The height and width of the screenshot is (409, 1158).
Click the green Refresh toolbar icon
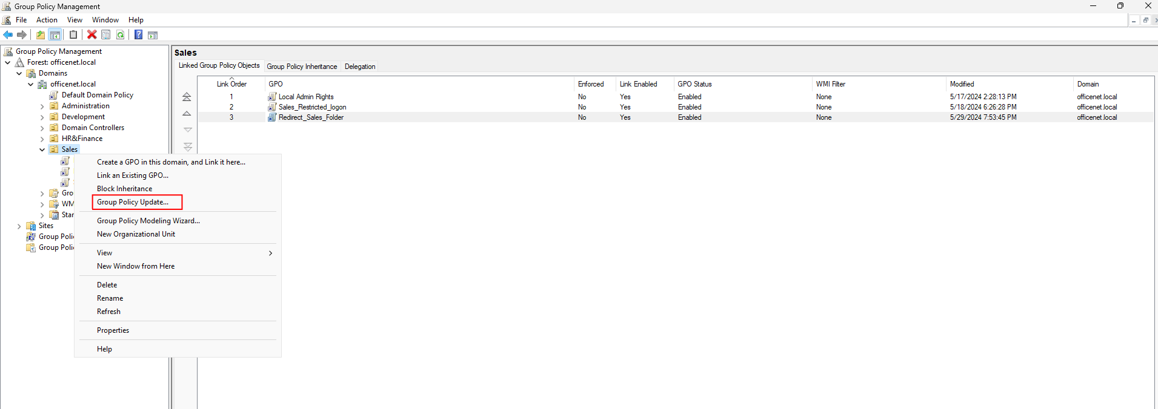click(121, 34)
